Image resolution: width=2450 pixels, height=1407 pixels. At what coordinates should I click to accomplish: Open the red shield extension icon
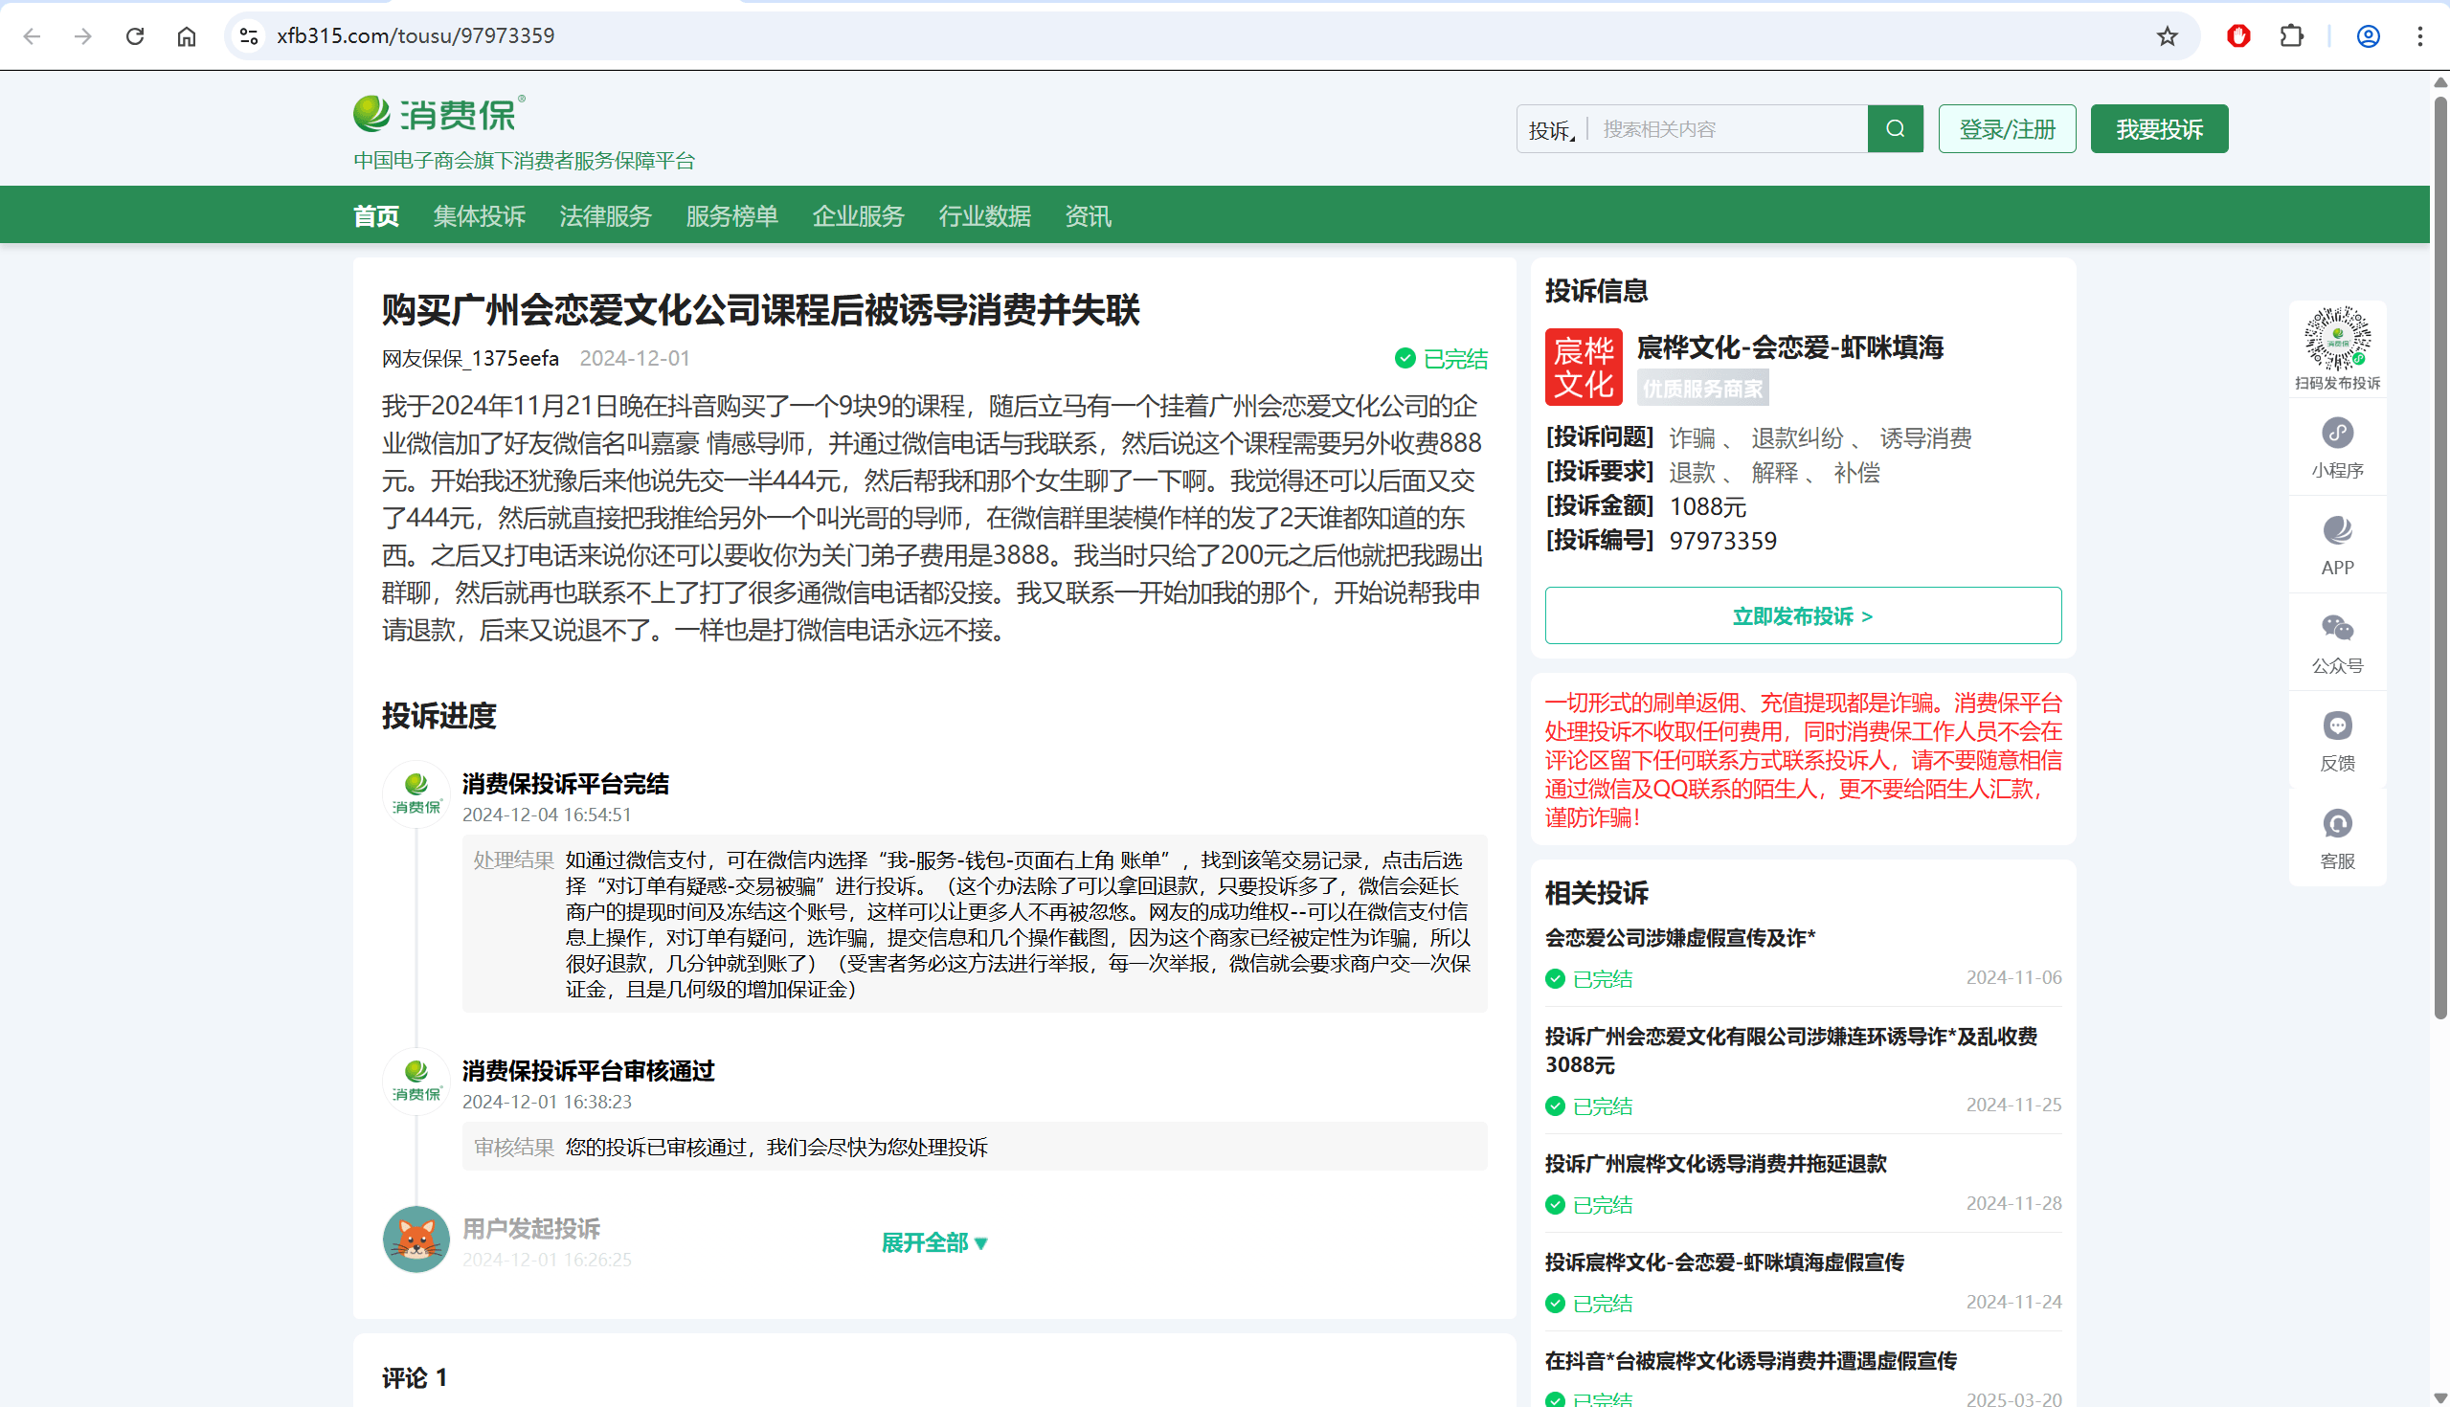point(2238,35)
